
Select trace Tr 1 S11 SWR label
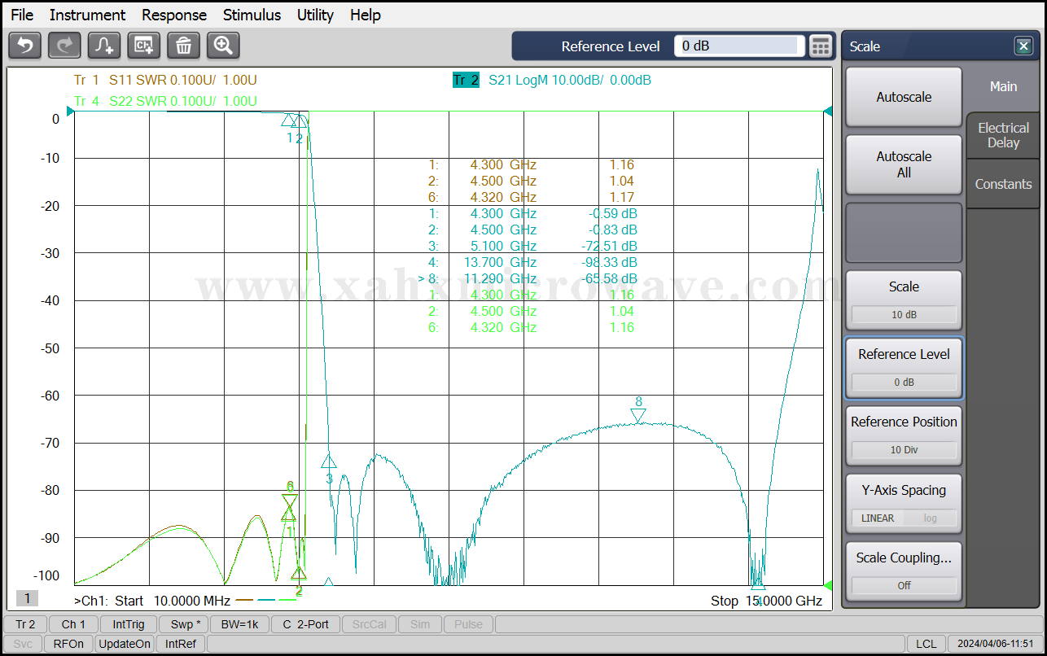tap(165, 80)
